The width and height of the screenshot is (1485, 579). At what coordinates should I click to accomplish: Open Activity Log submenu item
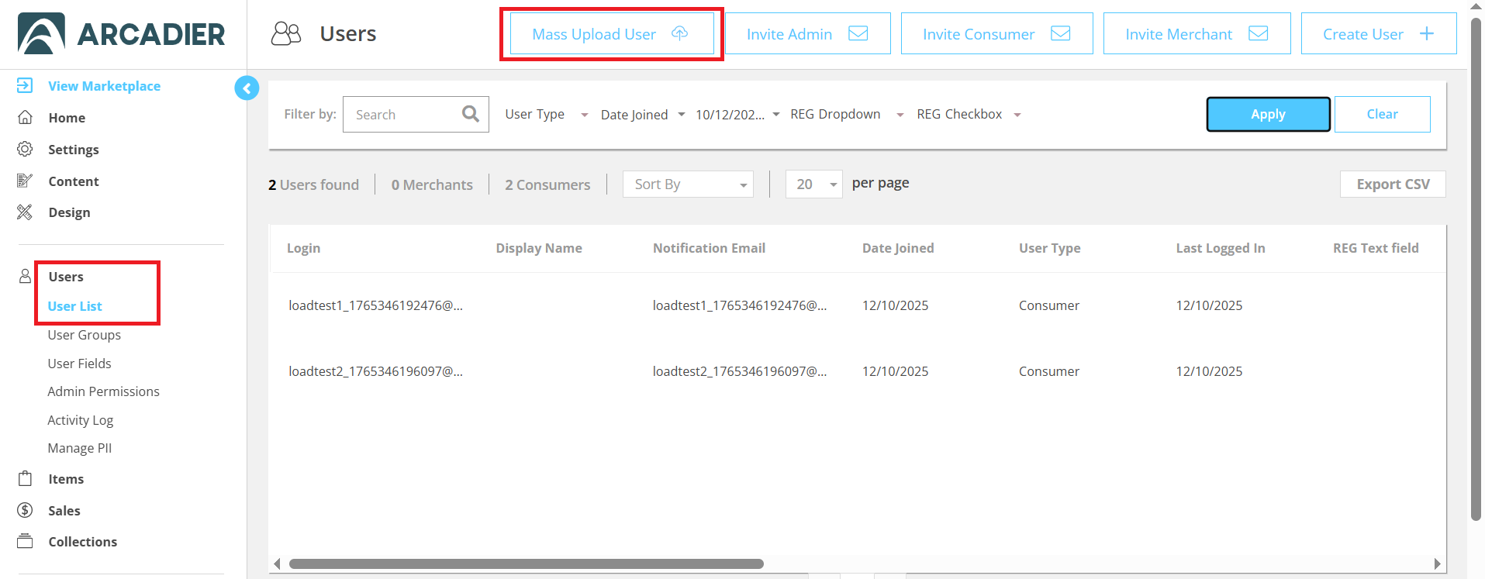pyautogui.click(x=81, y=419)
